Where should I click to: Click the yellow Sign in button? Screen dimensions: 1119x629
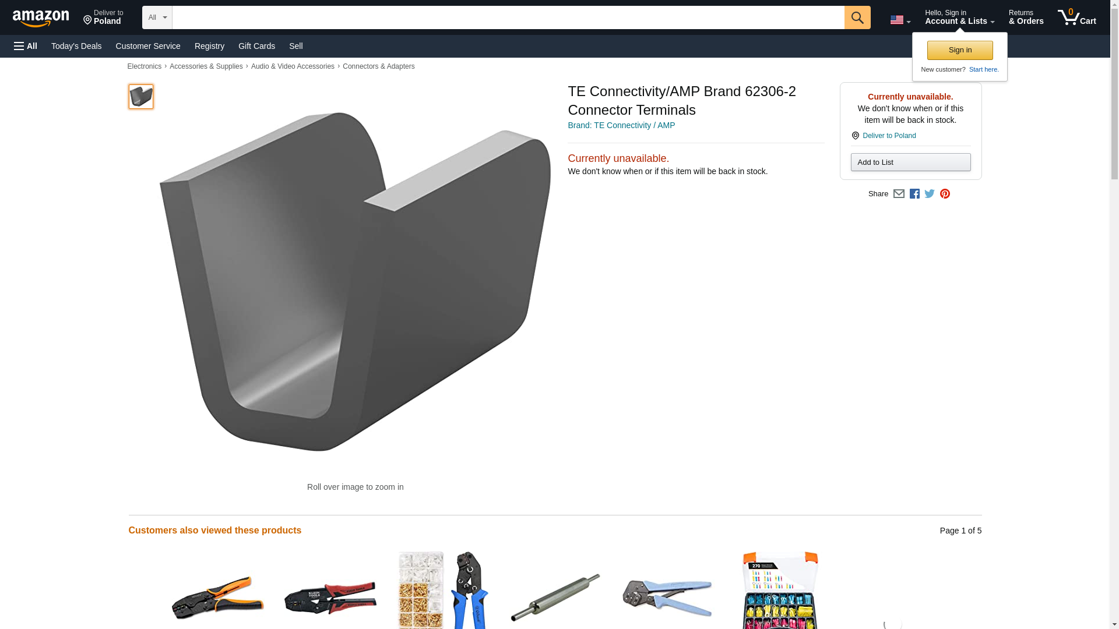[960, 50]
